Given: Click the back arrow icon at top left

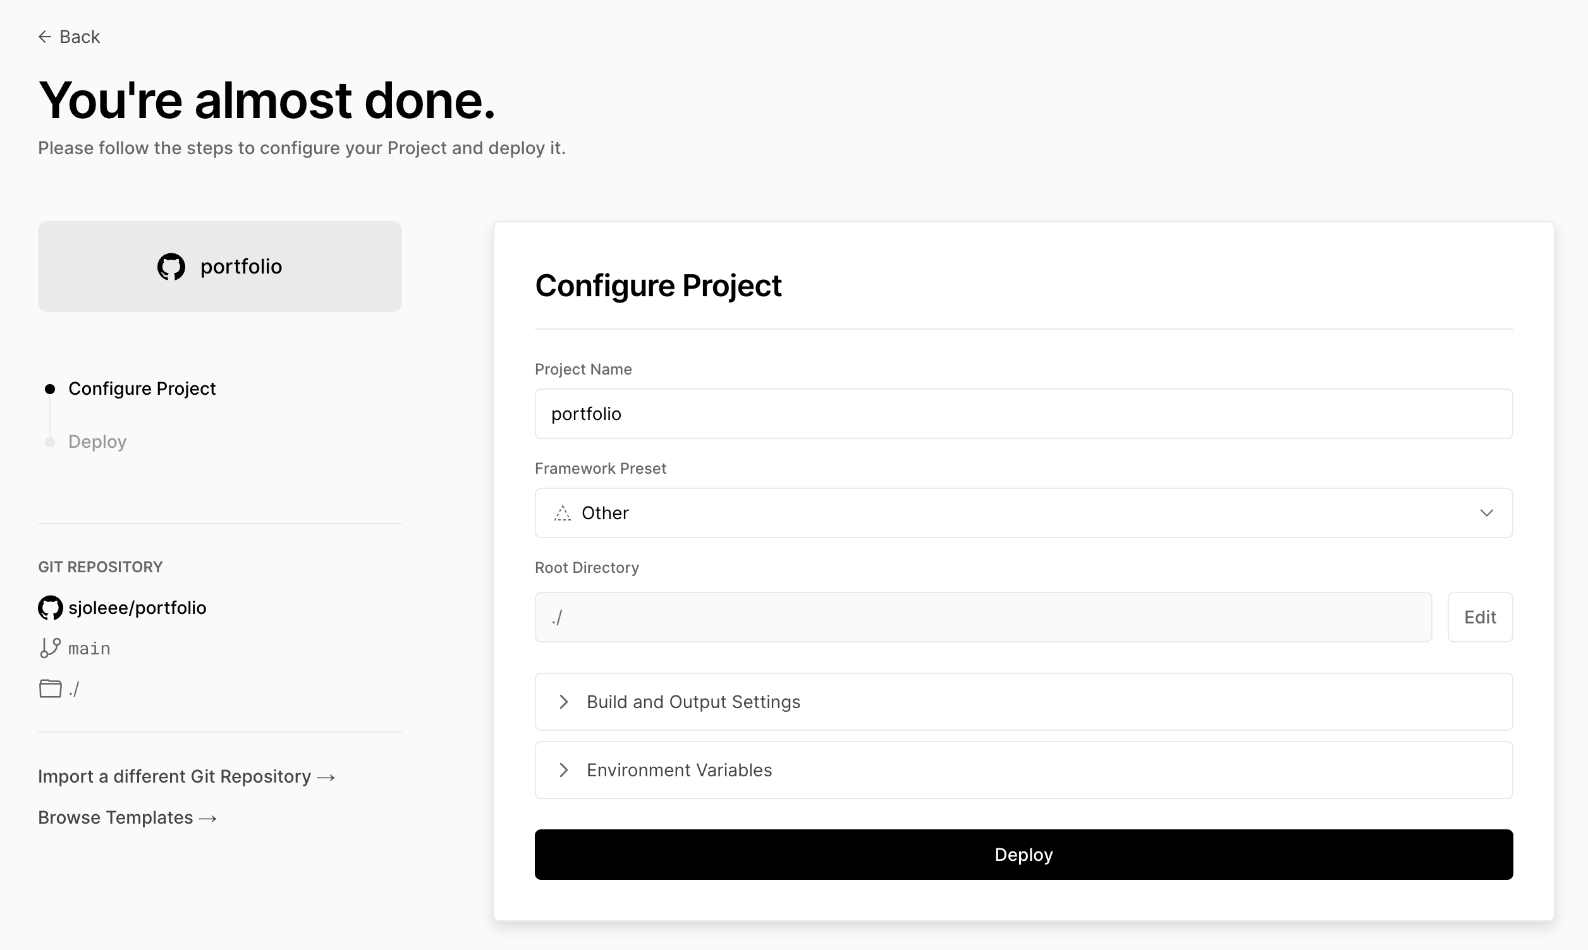Looking at the screenshot, I should [44, 37].
